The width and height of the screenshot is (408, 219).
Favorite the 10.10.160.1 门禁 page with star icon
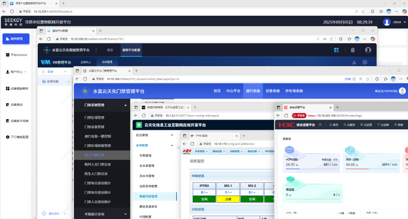pos(368,79)
